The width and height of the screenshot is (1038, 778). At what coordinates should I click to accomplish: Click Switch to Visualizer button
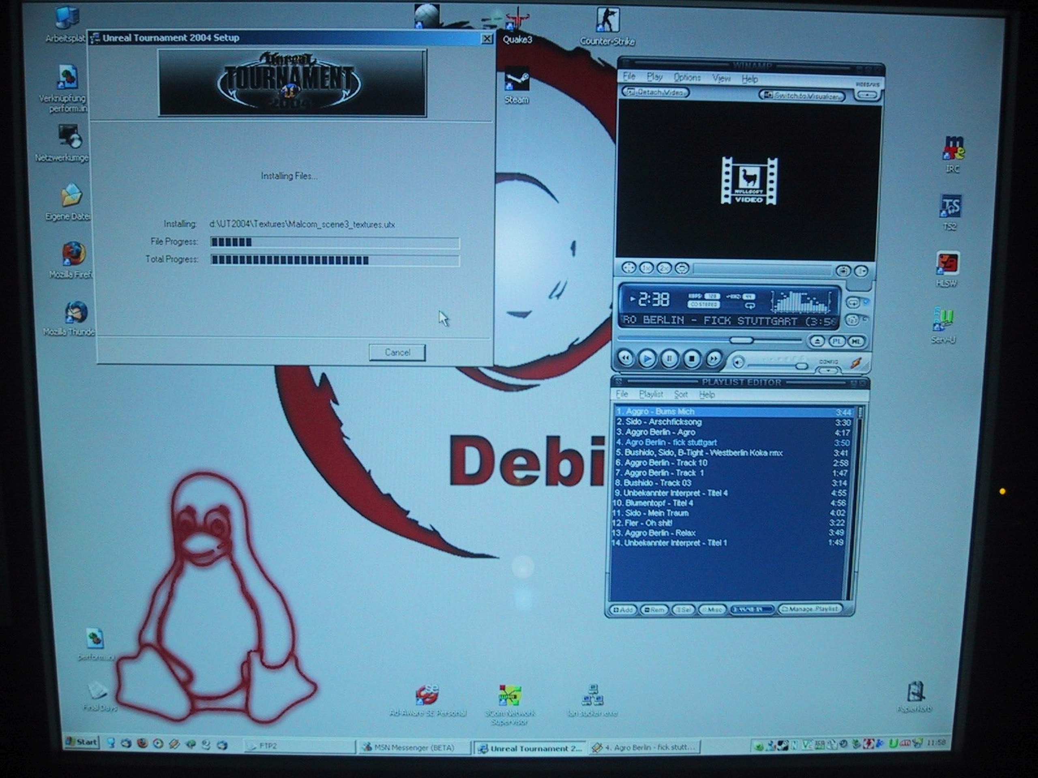coord(802,96)
